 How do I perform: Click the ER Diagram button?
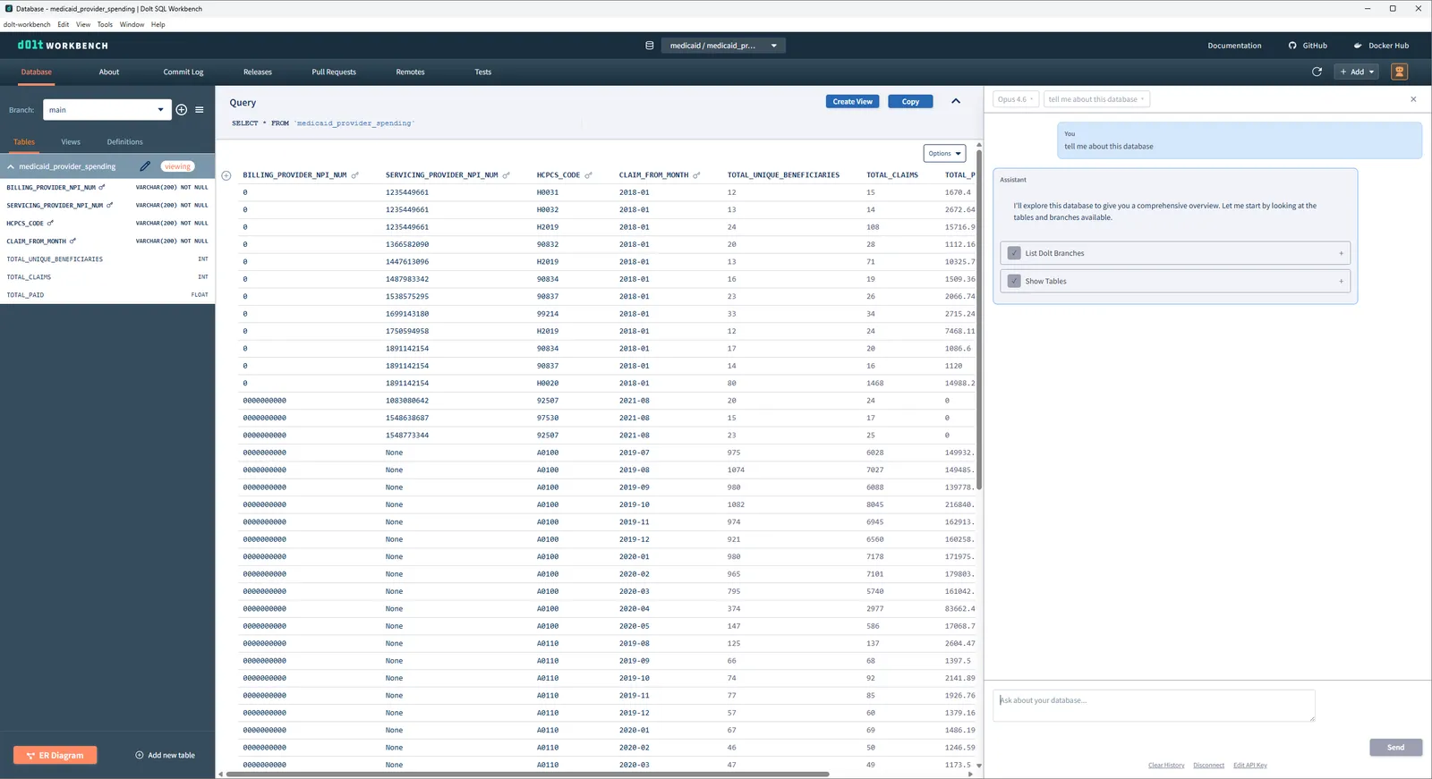[55, 756]
